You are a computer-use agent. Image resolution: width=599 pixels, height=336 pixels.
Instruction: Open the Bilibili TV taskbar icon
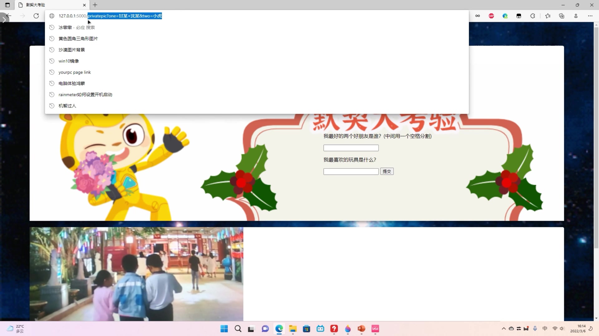pos(320,329)
